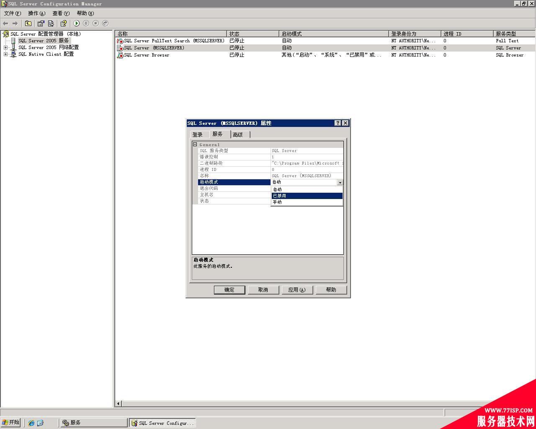536x429 pixels.
Task: Click the 取消 button
Action: (x=263, y=290)
